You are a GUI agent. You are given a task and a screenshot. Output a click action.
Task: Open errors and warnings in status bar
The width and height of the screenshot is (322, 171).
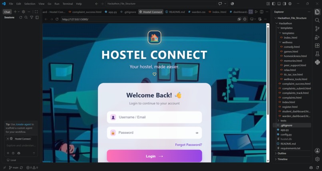32,168
